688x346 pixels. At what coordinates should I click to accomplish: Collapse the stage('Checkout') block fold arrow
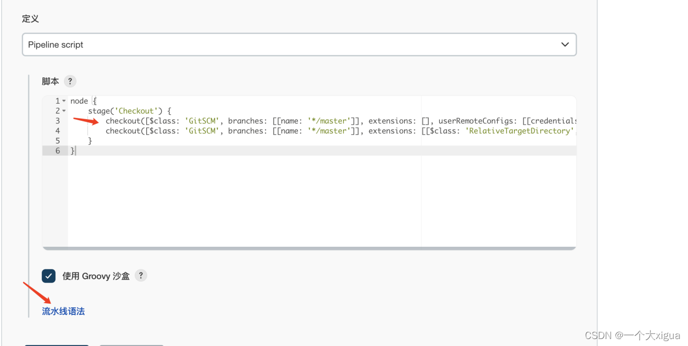pos(63,110)
